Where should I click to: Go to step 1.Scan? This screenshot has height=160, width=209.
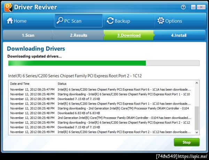click(28, 35)
